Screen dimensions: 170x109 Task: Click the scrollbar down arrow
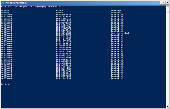click(x=167, y=107)
